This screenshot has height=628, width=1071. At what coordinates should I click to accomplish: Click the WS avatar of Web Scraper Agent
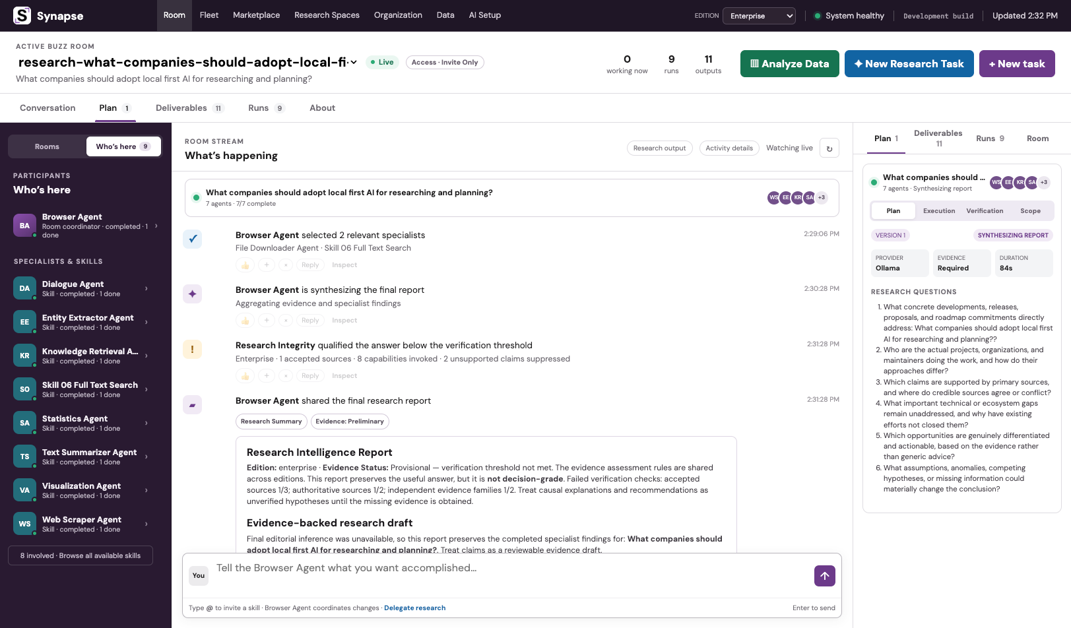pyautogui.click(x=24, y=524)
